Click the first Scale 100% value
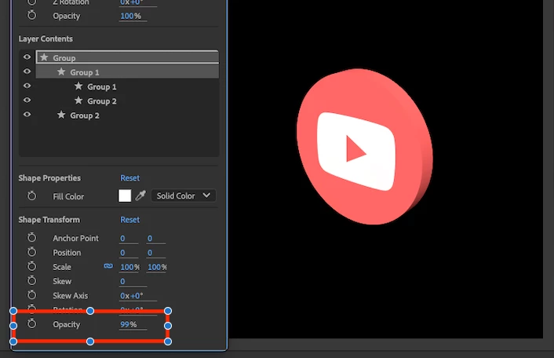Viewport: 554px width, 358px height. (129, 267)
